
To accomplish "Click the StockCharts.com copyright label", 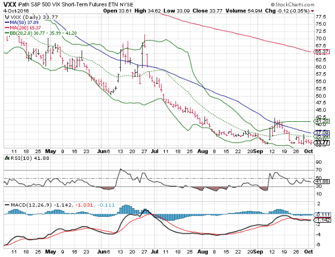I will click(293, 4).
